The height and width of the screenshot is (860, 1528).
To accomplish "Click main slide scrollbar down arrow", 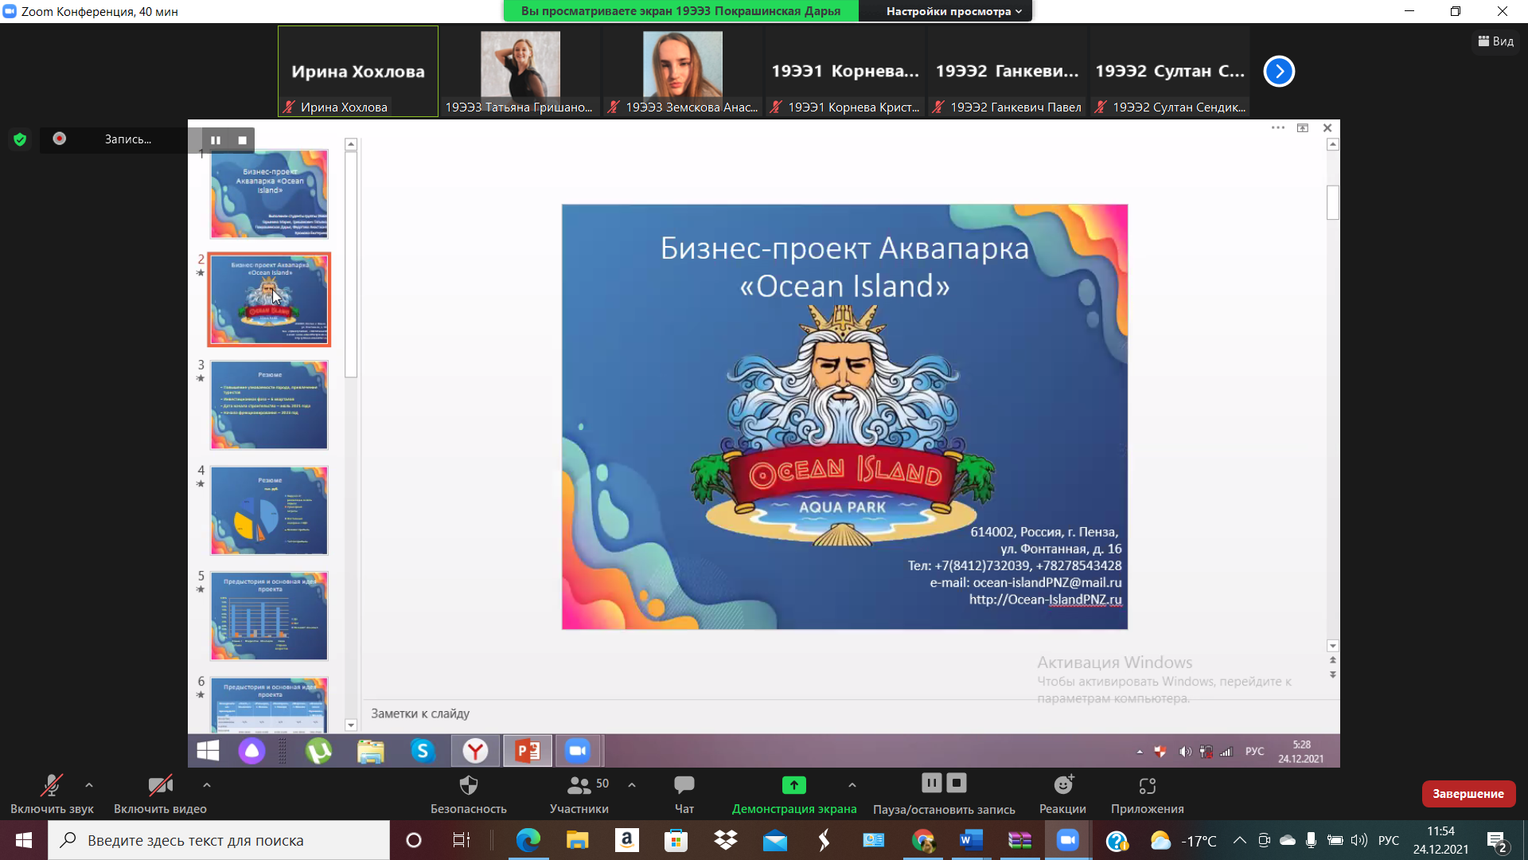I will click(1333, 646).
